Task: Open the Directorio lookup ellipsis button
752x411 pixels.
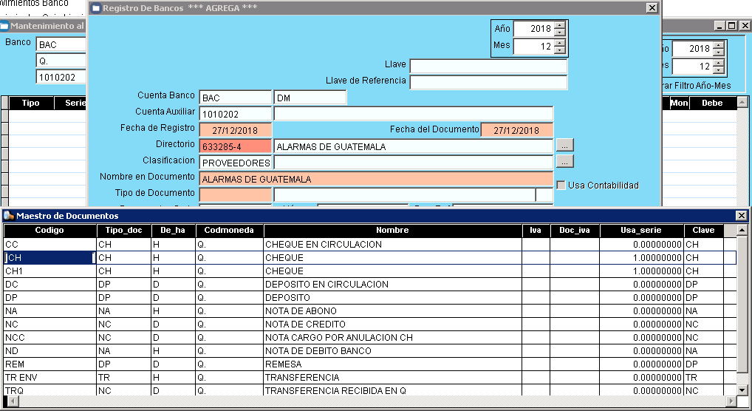Action: point(564,146)
